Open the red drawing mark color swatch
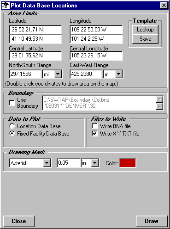170x229 pixels. [128, 163]
